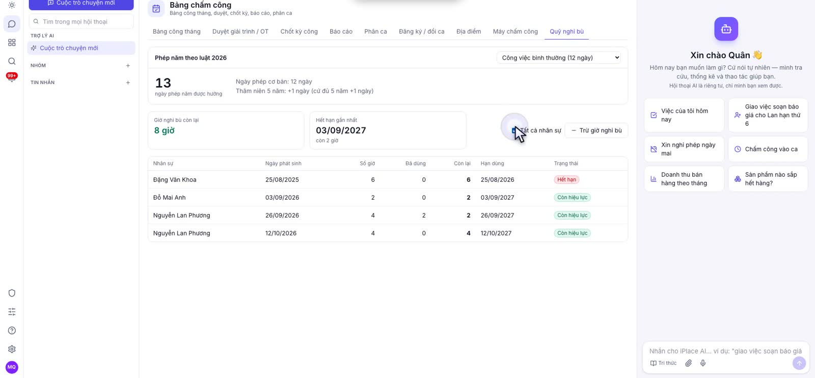Open the help question mark icon
This screenshot has width=815, height=378.
point(12,331)
